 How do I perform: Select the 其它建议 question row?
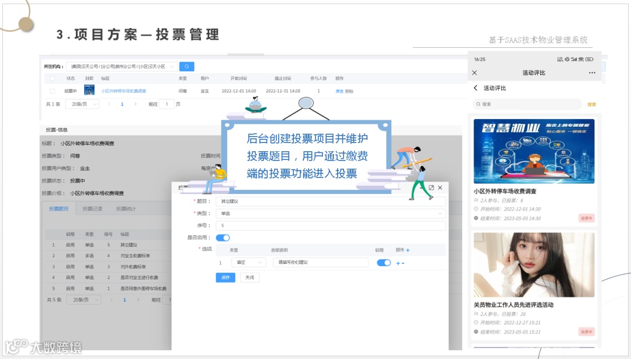pyautogui.click(x=108, y=245)
